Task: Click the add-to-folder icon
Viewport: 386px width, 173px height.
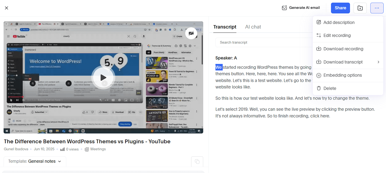Action: (360, 8)
